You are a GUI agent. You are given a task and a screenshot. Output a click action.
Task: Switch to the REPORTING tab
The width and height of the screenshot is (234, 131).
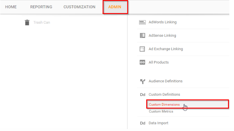tap(41, 7)
